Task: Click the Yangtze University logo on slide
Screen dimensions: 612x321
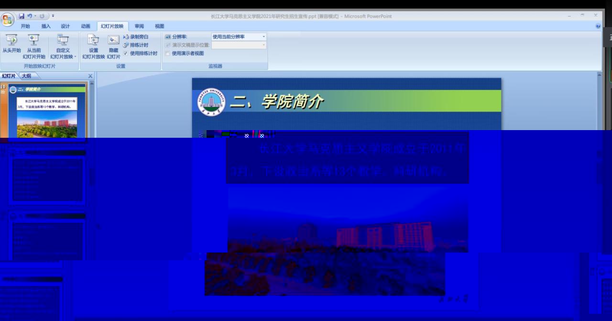Action: pos(211,102)
